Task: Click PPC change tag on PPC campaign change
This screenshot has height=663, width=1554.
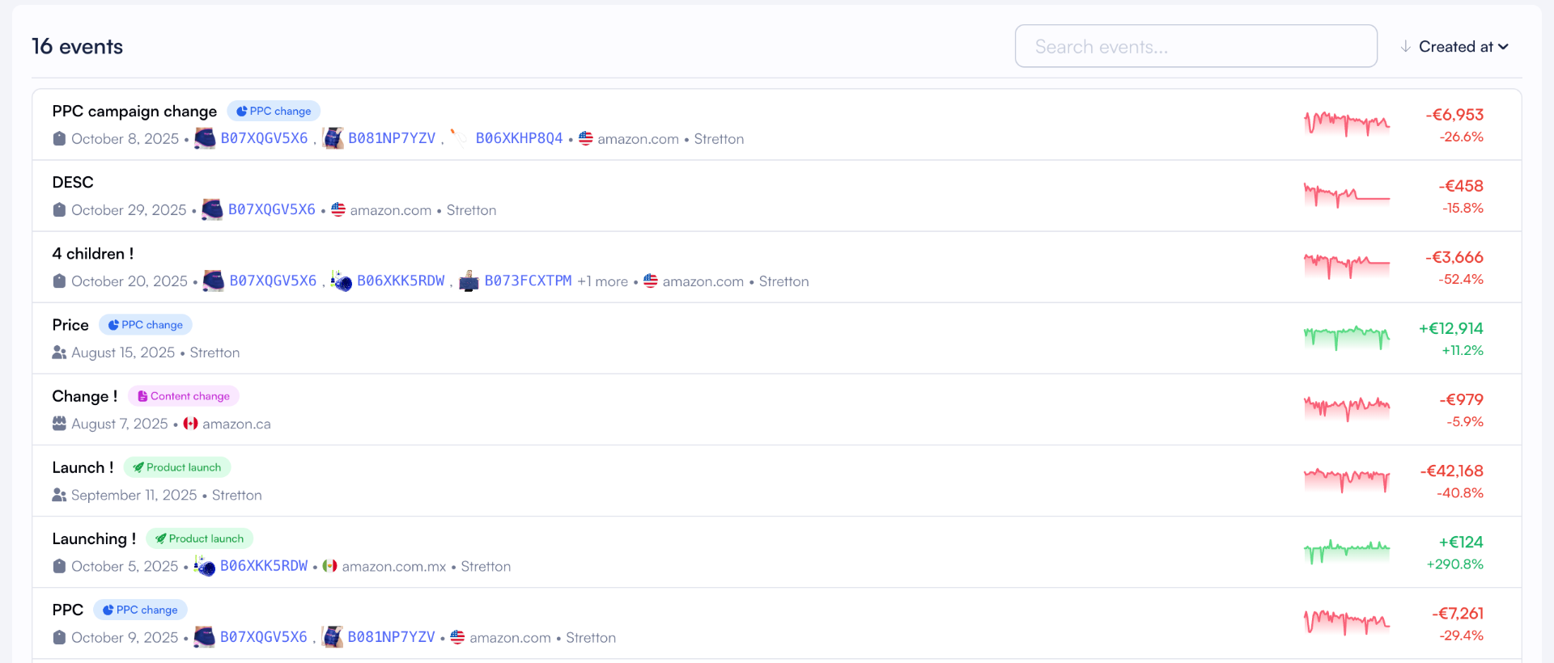Action: click(x=274, y=111)
